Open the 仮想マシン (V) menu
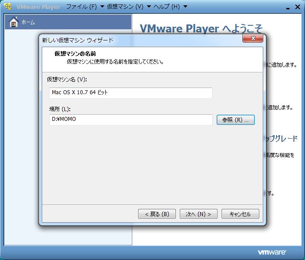305x260 pixels. coord(125,7)
